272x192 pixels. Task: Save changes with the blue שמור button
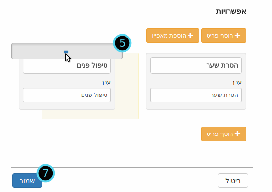[27, 181]
